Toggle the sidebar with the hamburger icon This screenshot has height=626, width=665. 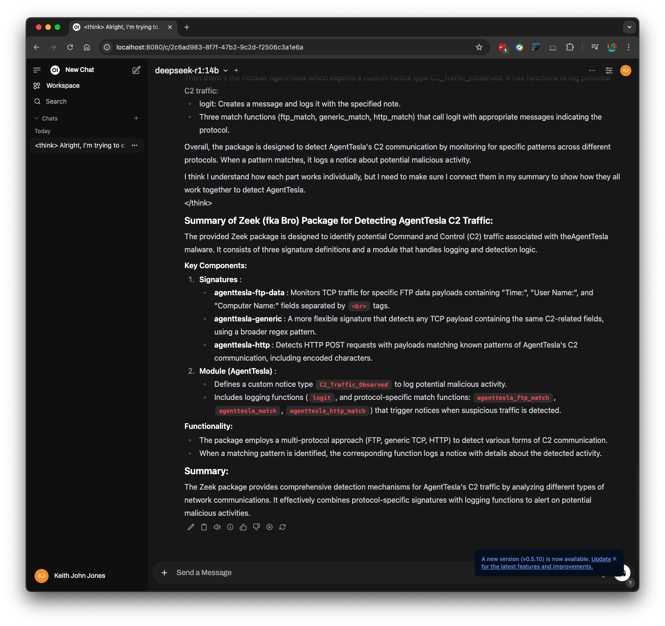[x=37, y=70]
